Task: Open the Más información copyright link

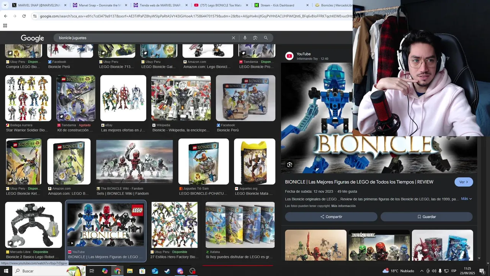Action: tap(343, 206)
